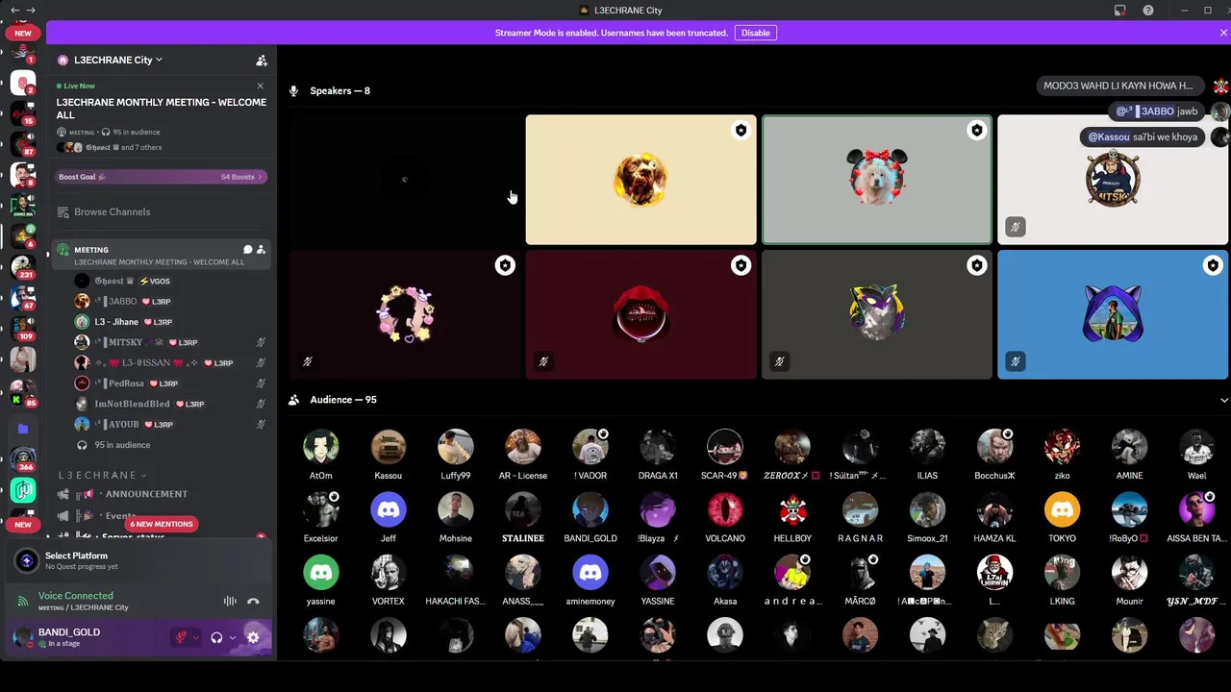
Task: Click noise suppression waveform icon in voice panel
Action: point(230,602)
